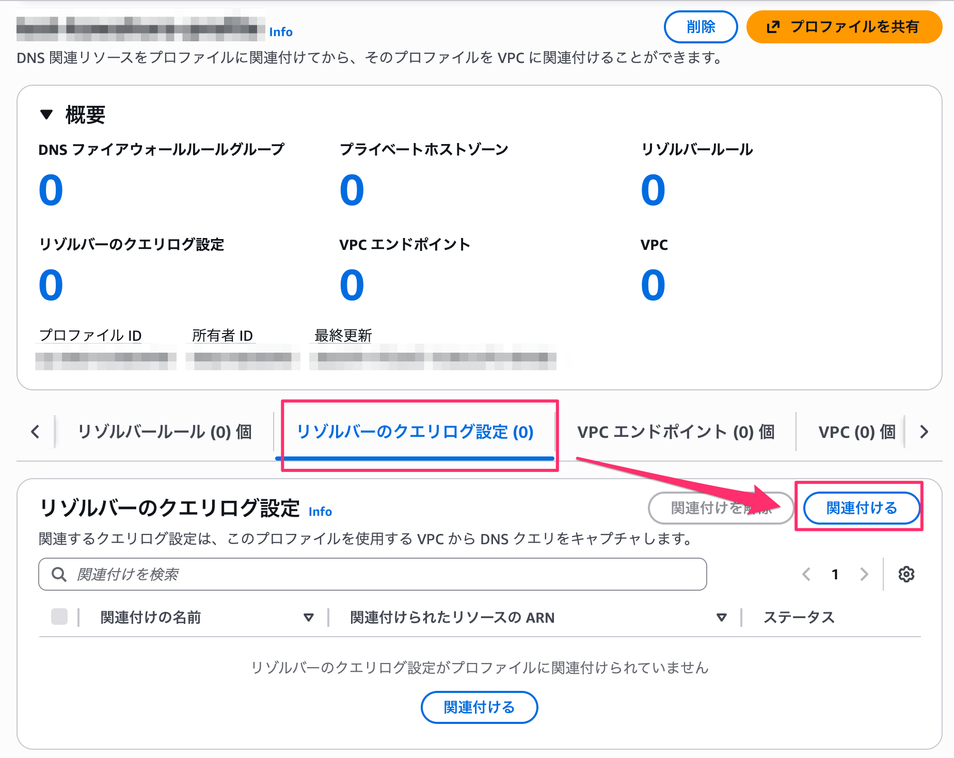Select the VPC (0) 個 tab
The height and width of the screenshot is (758, 954).
[857, 432]
